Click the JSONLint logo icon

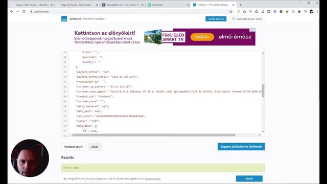click(64, 19)
